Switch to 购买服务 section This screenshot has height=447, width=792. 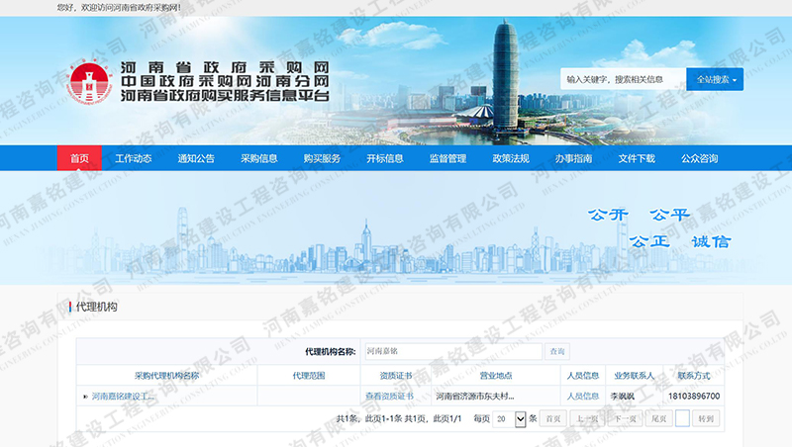(x=322, y=158)
